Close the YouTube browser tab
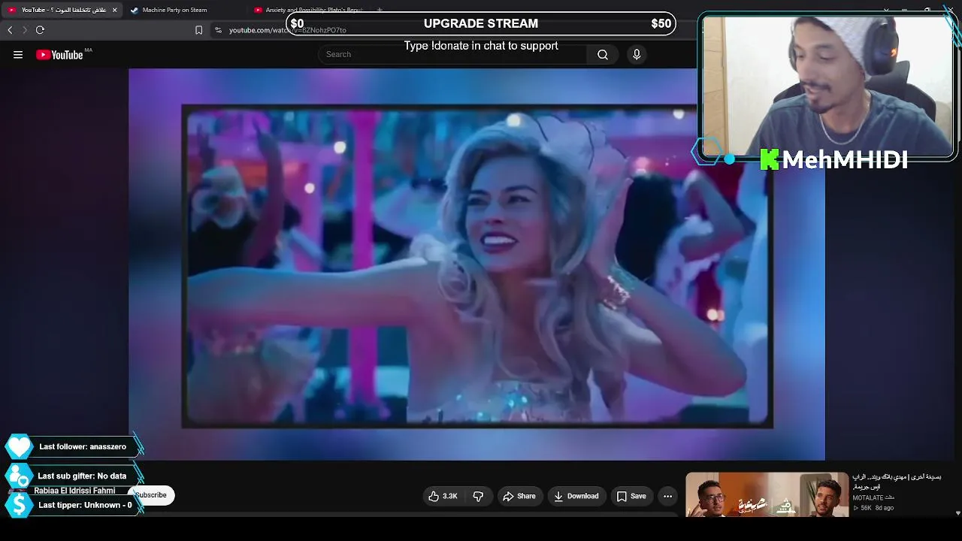Screen dimensions: 962x541 pos(114,10)
